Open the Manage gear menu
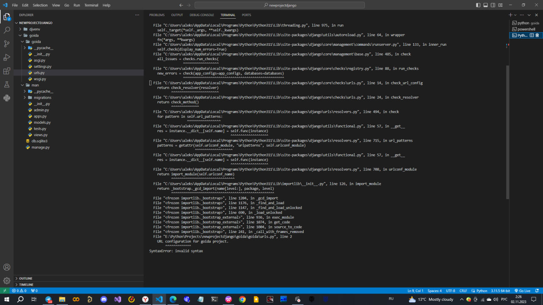The width and height of the screenshot is (543, 305). click(7, 280)
